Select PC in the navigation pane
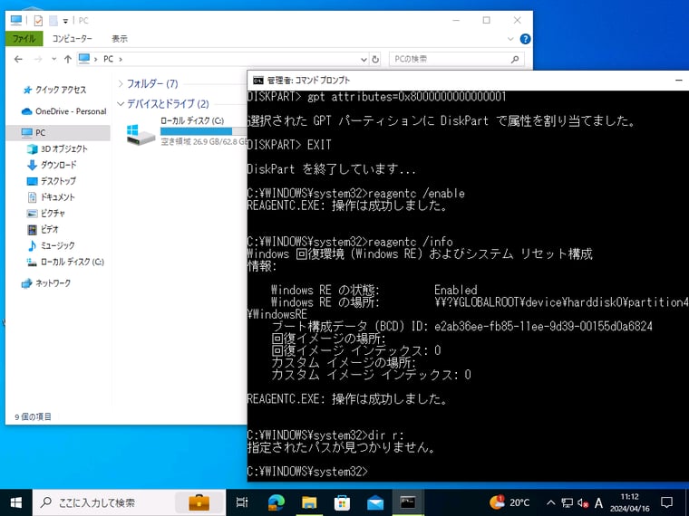The height and width of the screenshot is (516, 689). [58, 132]
